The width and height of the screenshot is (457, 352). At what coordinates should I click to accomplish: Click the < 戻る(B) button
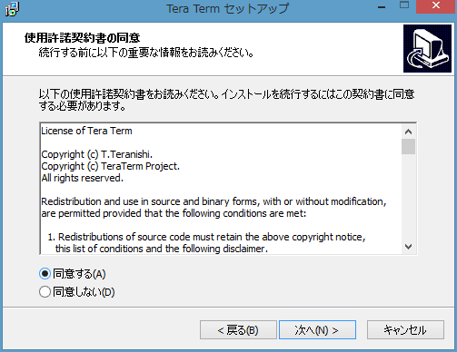[x=238, y=330]
